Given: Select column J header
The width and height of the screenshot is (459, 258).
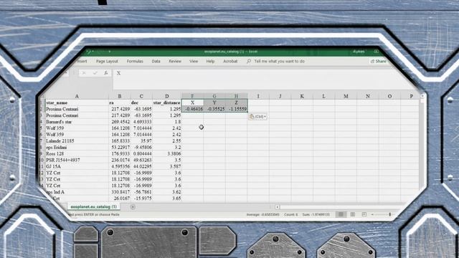Looking at the screenshot, I should pos(280,96).
